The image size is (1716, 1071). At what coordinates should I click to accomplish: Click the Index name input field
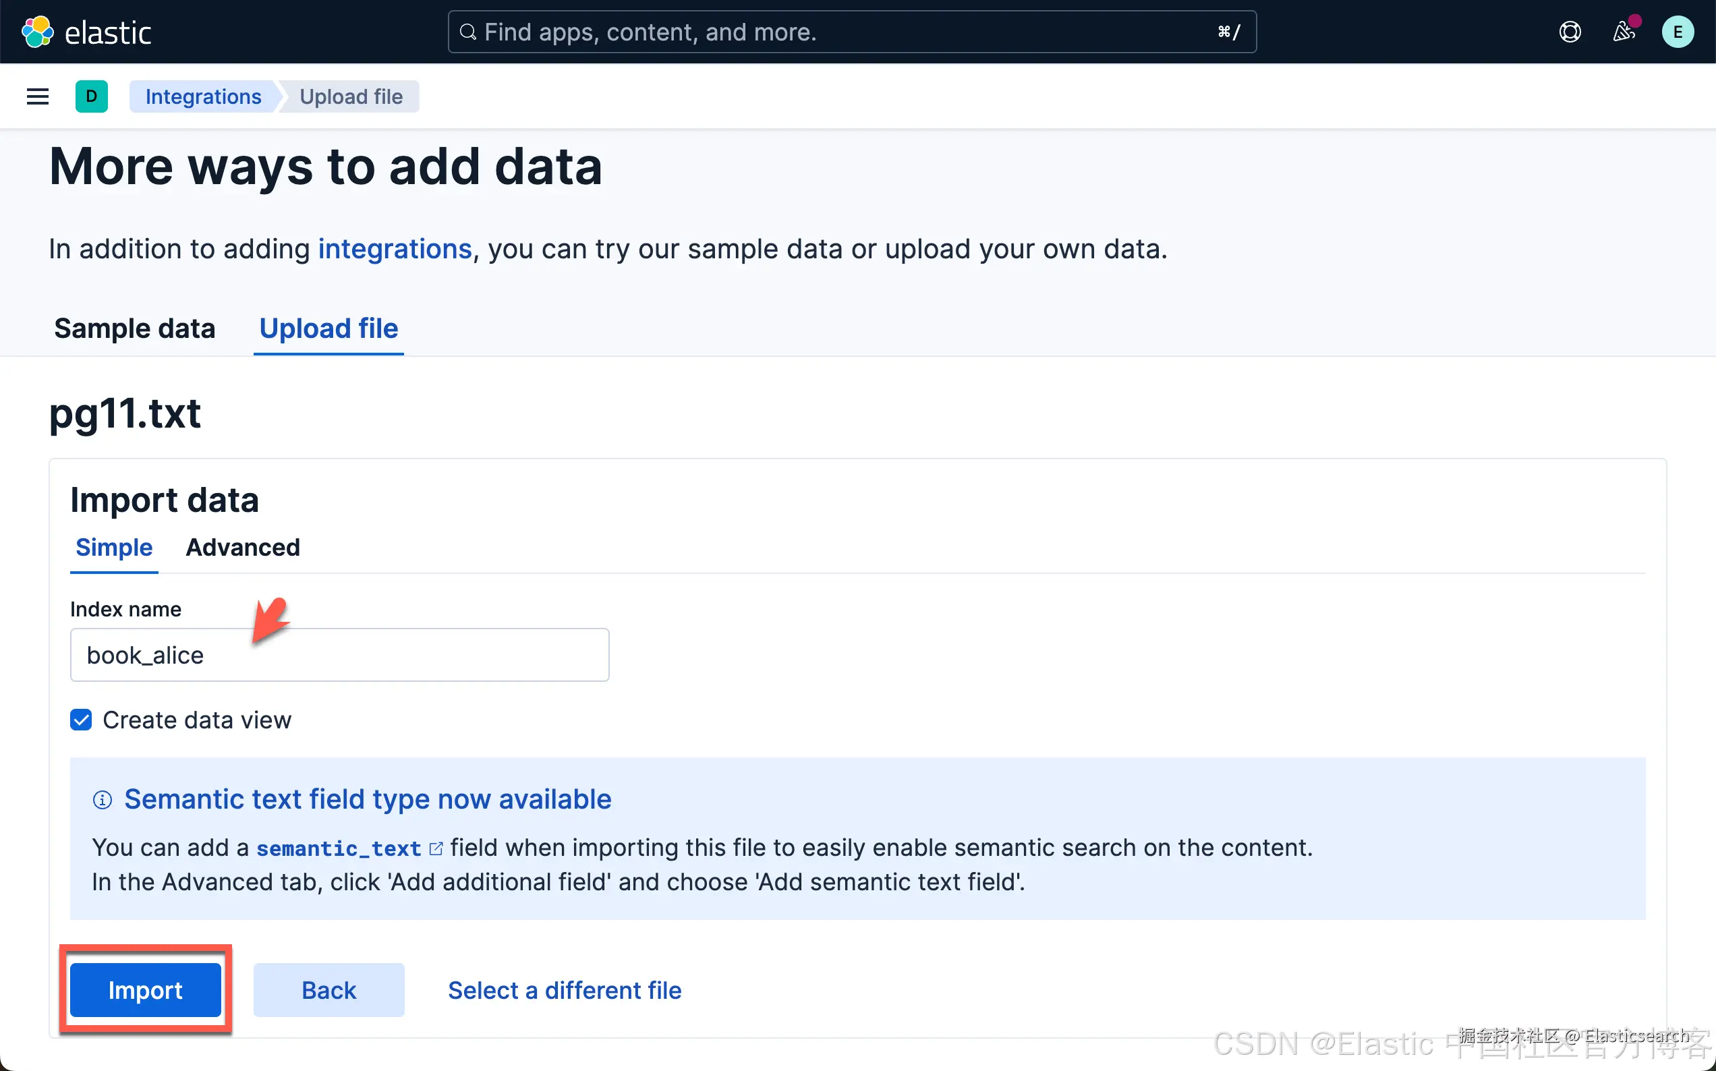pyautogui.click(x=340, y=655)
